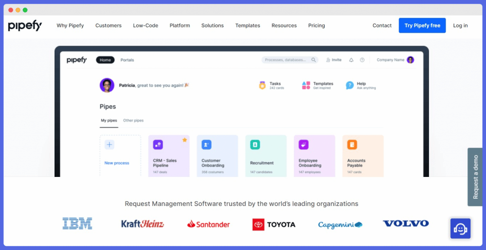Click the plus icon on New process card
Viewport: 486px width, 250px height.
click(x=110, y=145)
